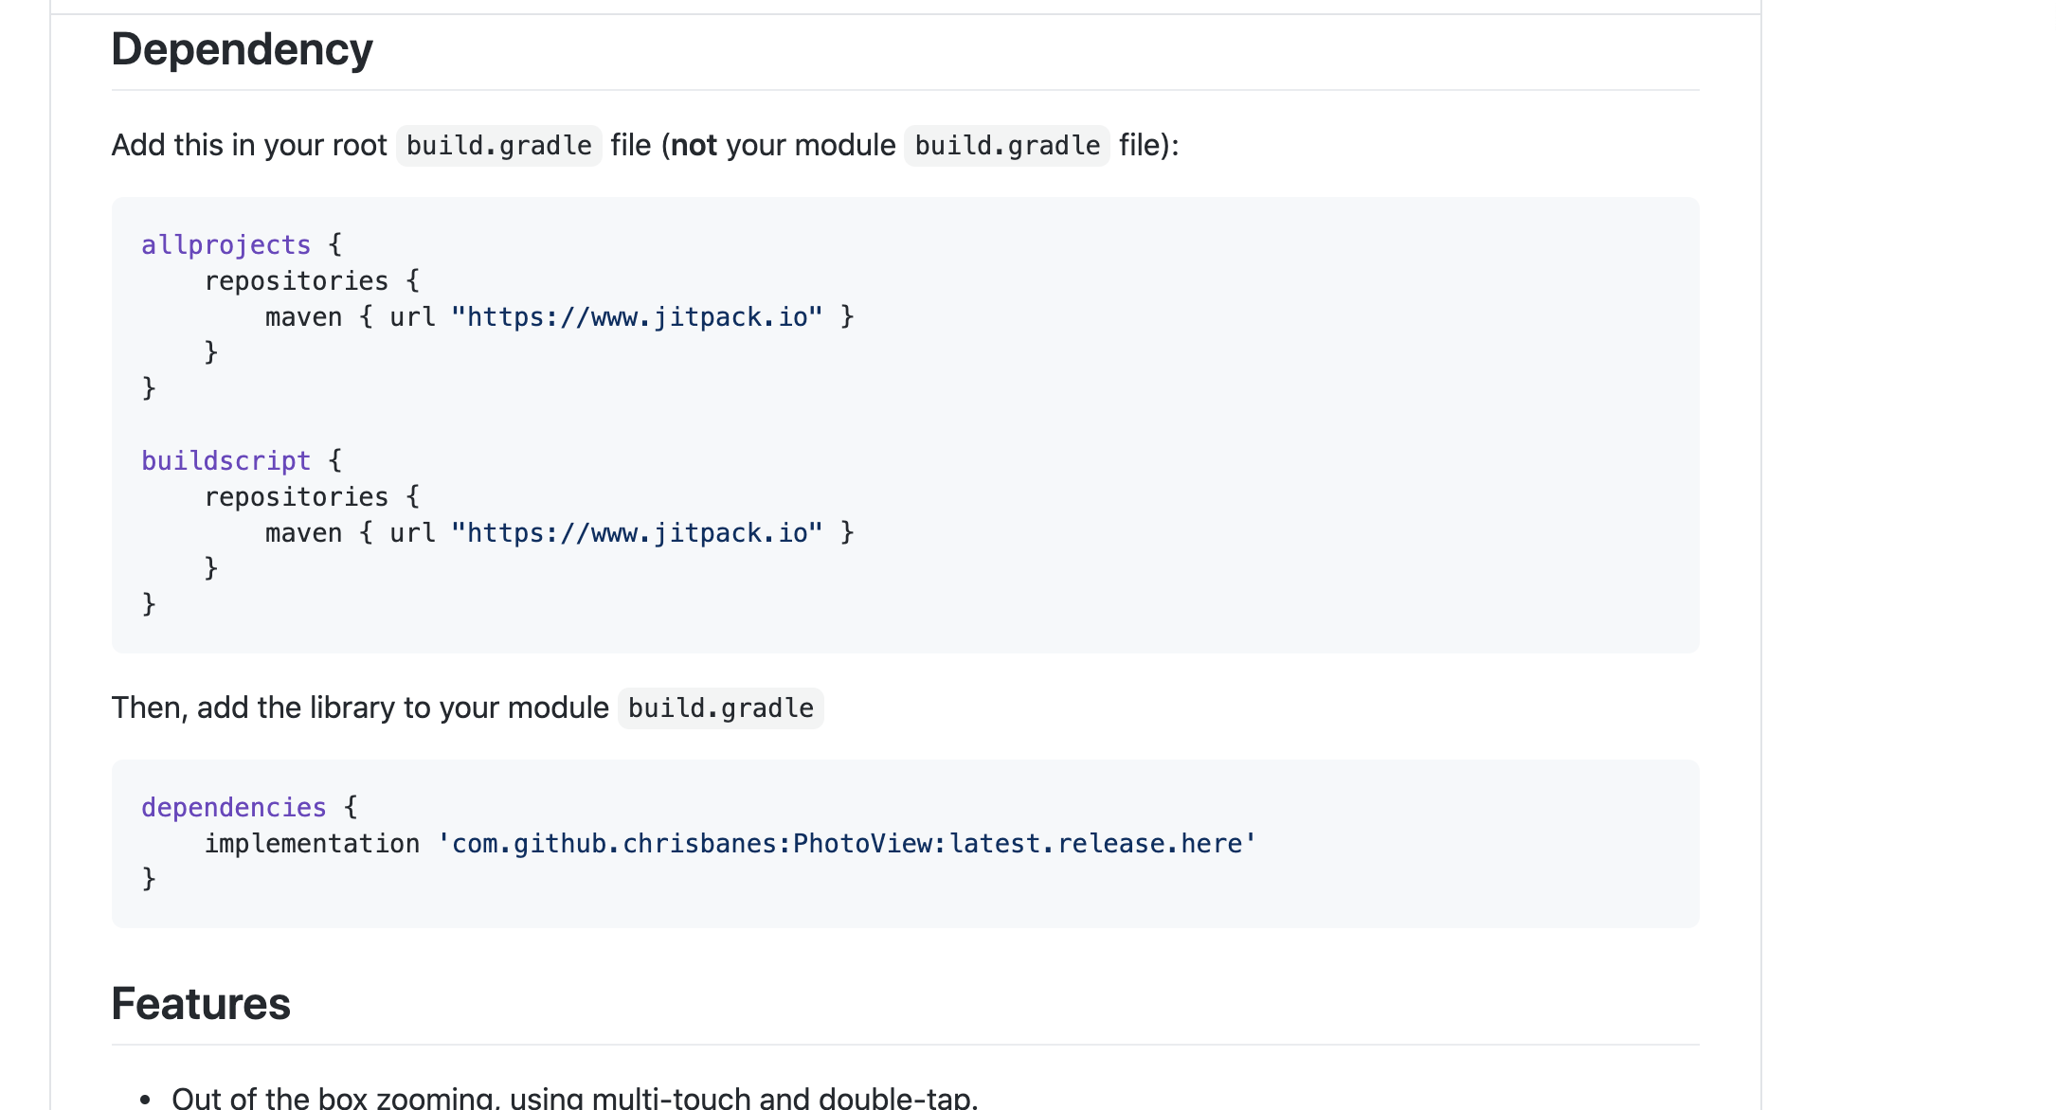Click 'repositories' line under allprojects
Image resolution: width=2056 pixels, height=1110 pixels.
297,281
